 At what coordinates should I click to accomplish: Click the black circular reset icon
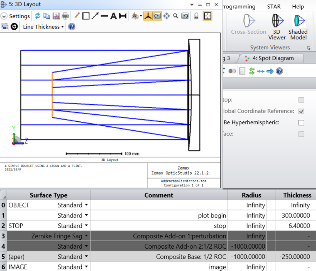14,27
